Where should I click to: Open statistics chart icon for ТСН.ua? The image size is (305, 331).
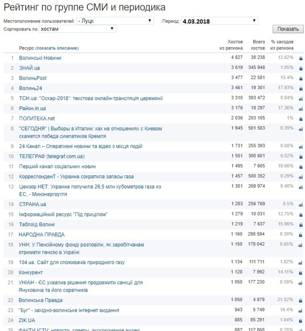click(x=301, y=99)
